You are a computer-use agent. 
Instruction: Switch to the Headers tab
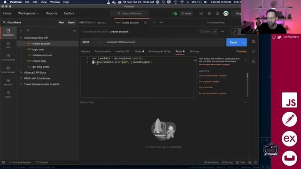(x=122, y=51)
